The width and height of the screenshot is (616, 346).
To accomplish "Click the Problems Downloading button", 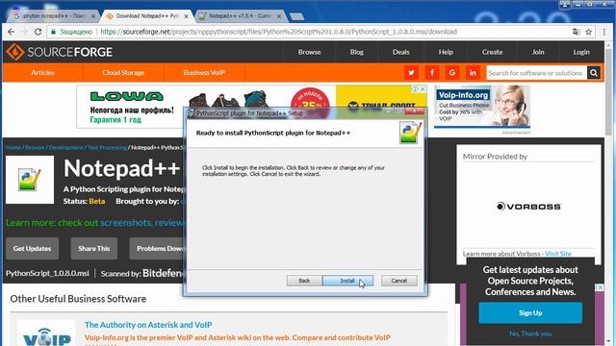I will 157,248.
